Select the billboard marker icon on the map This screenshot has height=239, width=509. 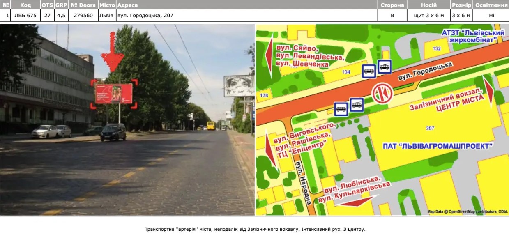pyautogui.click(x=382, y=94)
